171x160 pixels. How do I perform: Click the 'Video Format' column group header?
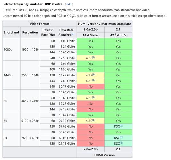click(40, 24)
